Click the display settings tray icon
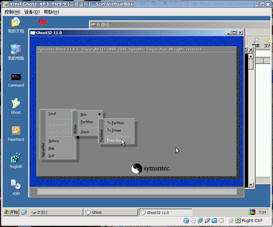273x227 pixels. [253, 212]
